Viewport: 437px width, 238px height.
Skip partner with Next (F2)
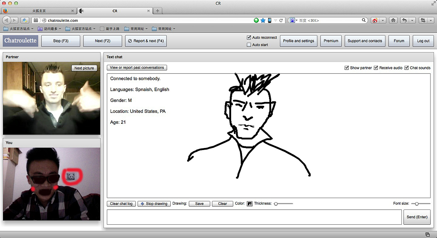[103, 41]
